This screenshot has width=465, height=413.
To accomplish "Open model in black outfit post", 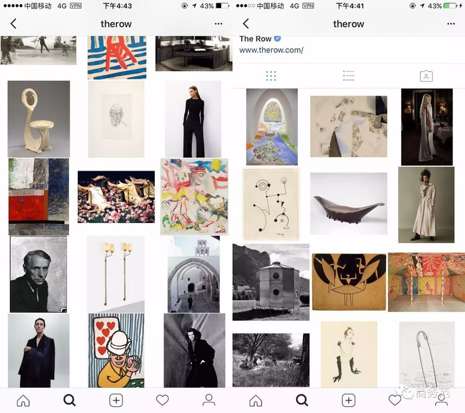I will coord(193,120).
